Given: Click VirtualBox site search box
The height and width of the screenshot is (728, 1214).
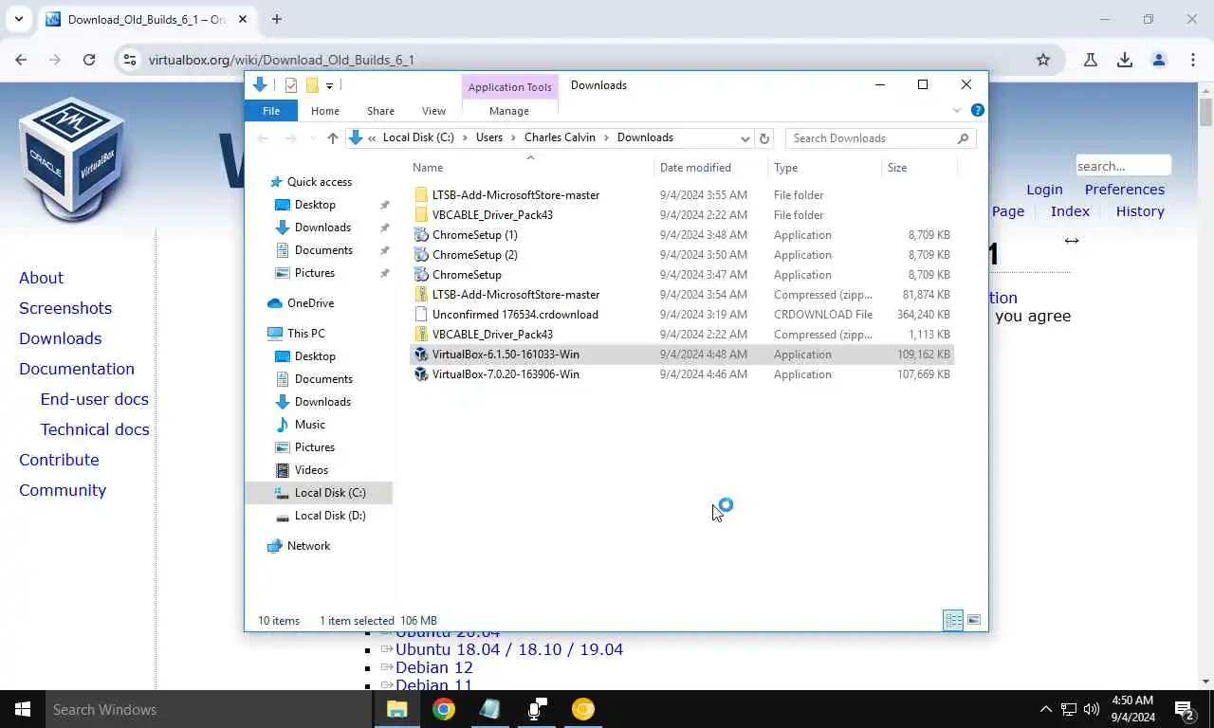Looking at the screenshot, I should click(1123, 166).
